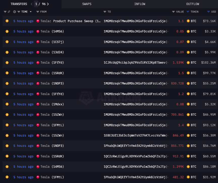Select the $79.81K USD amount

tap(209, 94)
